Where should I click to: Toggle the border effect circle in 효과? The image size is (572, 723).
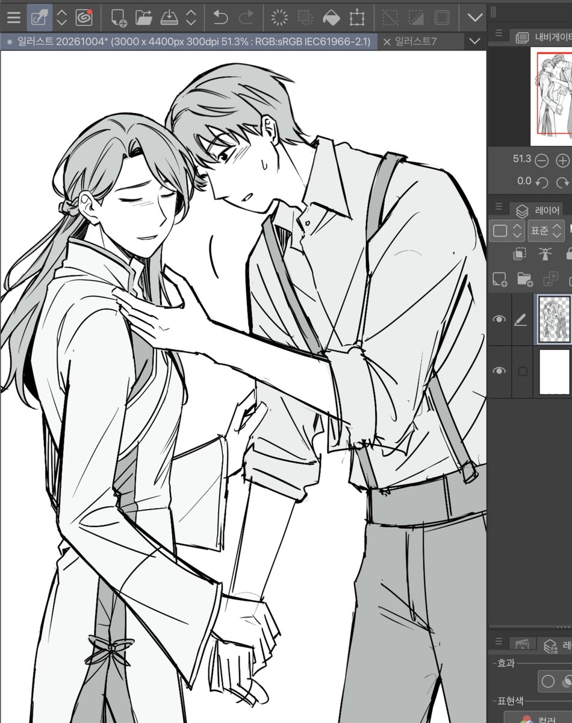point(548,681)
